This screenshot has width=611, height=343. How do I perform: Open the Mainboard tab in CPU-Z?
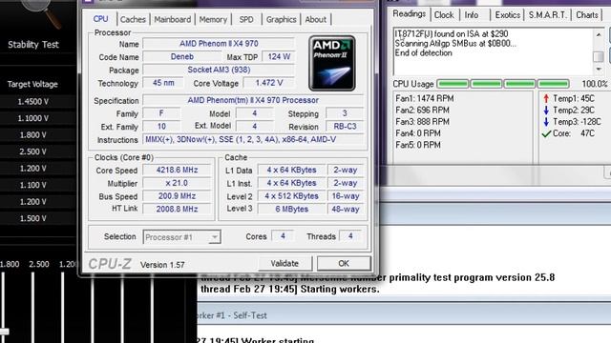[172, 19]
